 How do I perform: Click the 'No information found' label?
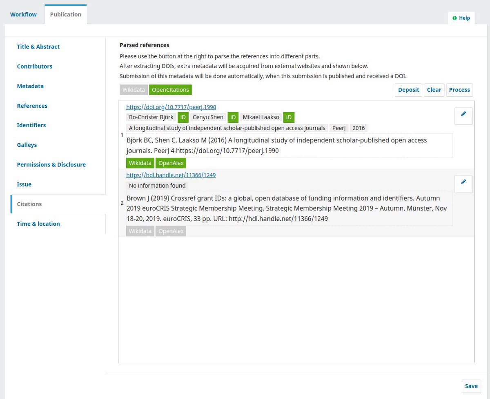point(157,186)
